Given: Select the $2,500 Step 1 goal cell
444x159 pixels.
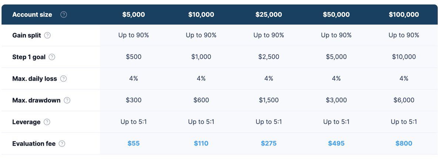Looking at the screenshot, I should (x=269, y=57).
